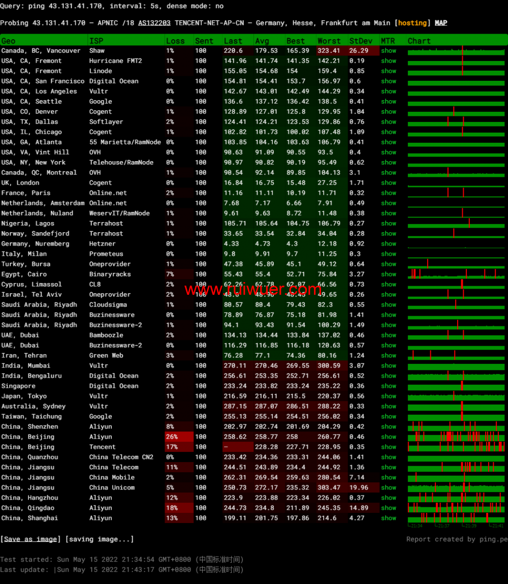The image size is (508, 584).
Task: Click the Avg column header
Action: [262, 41]
